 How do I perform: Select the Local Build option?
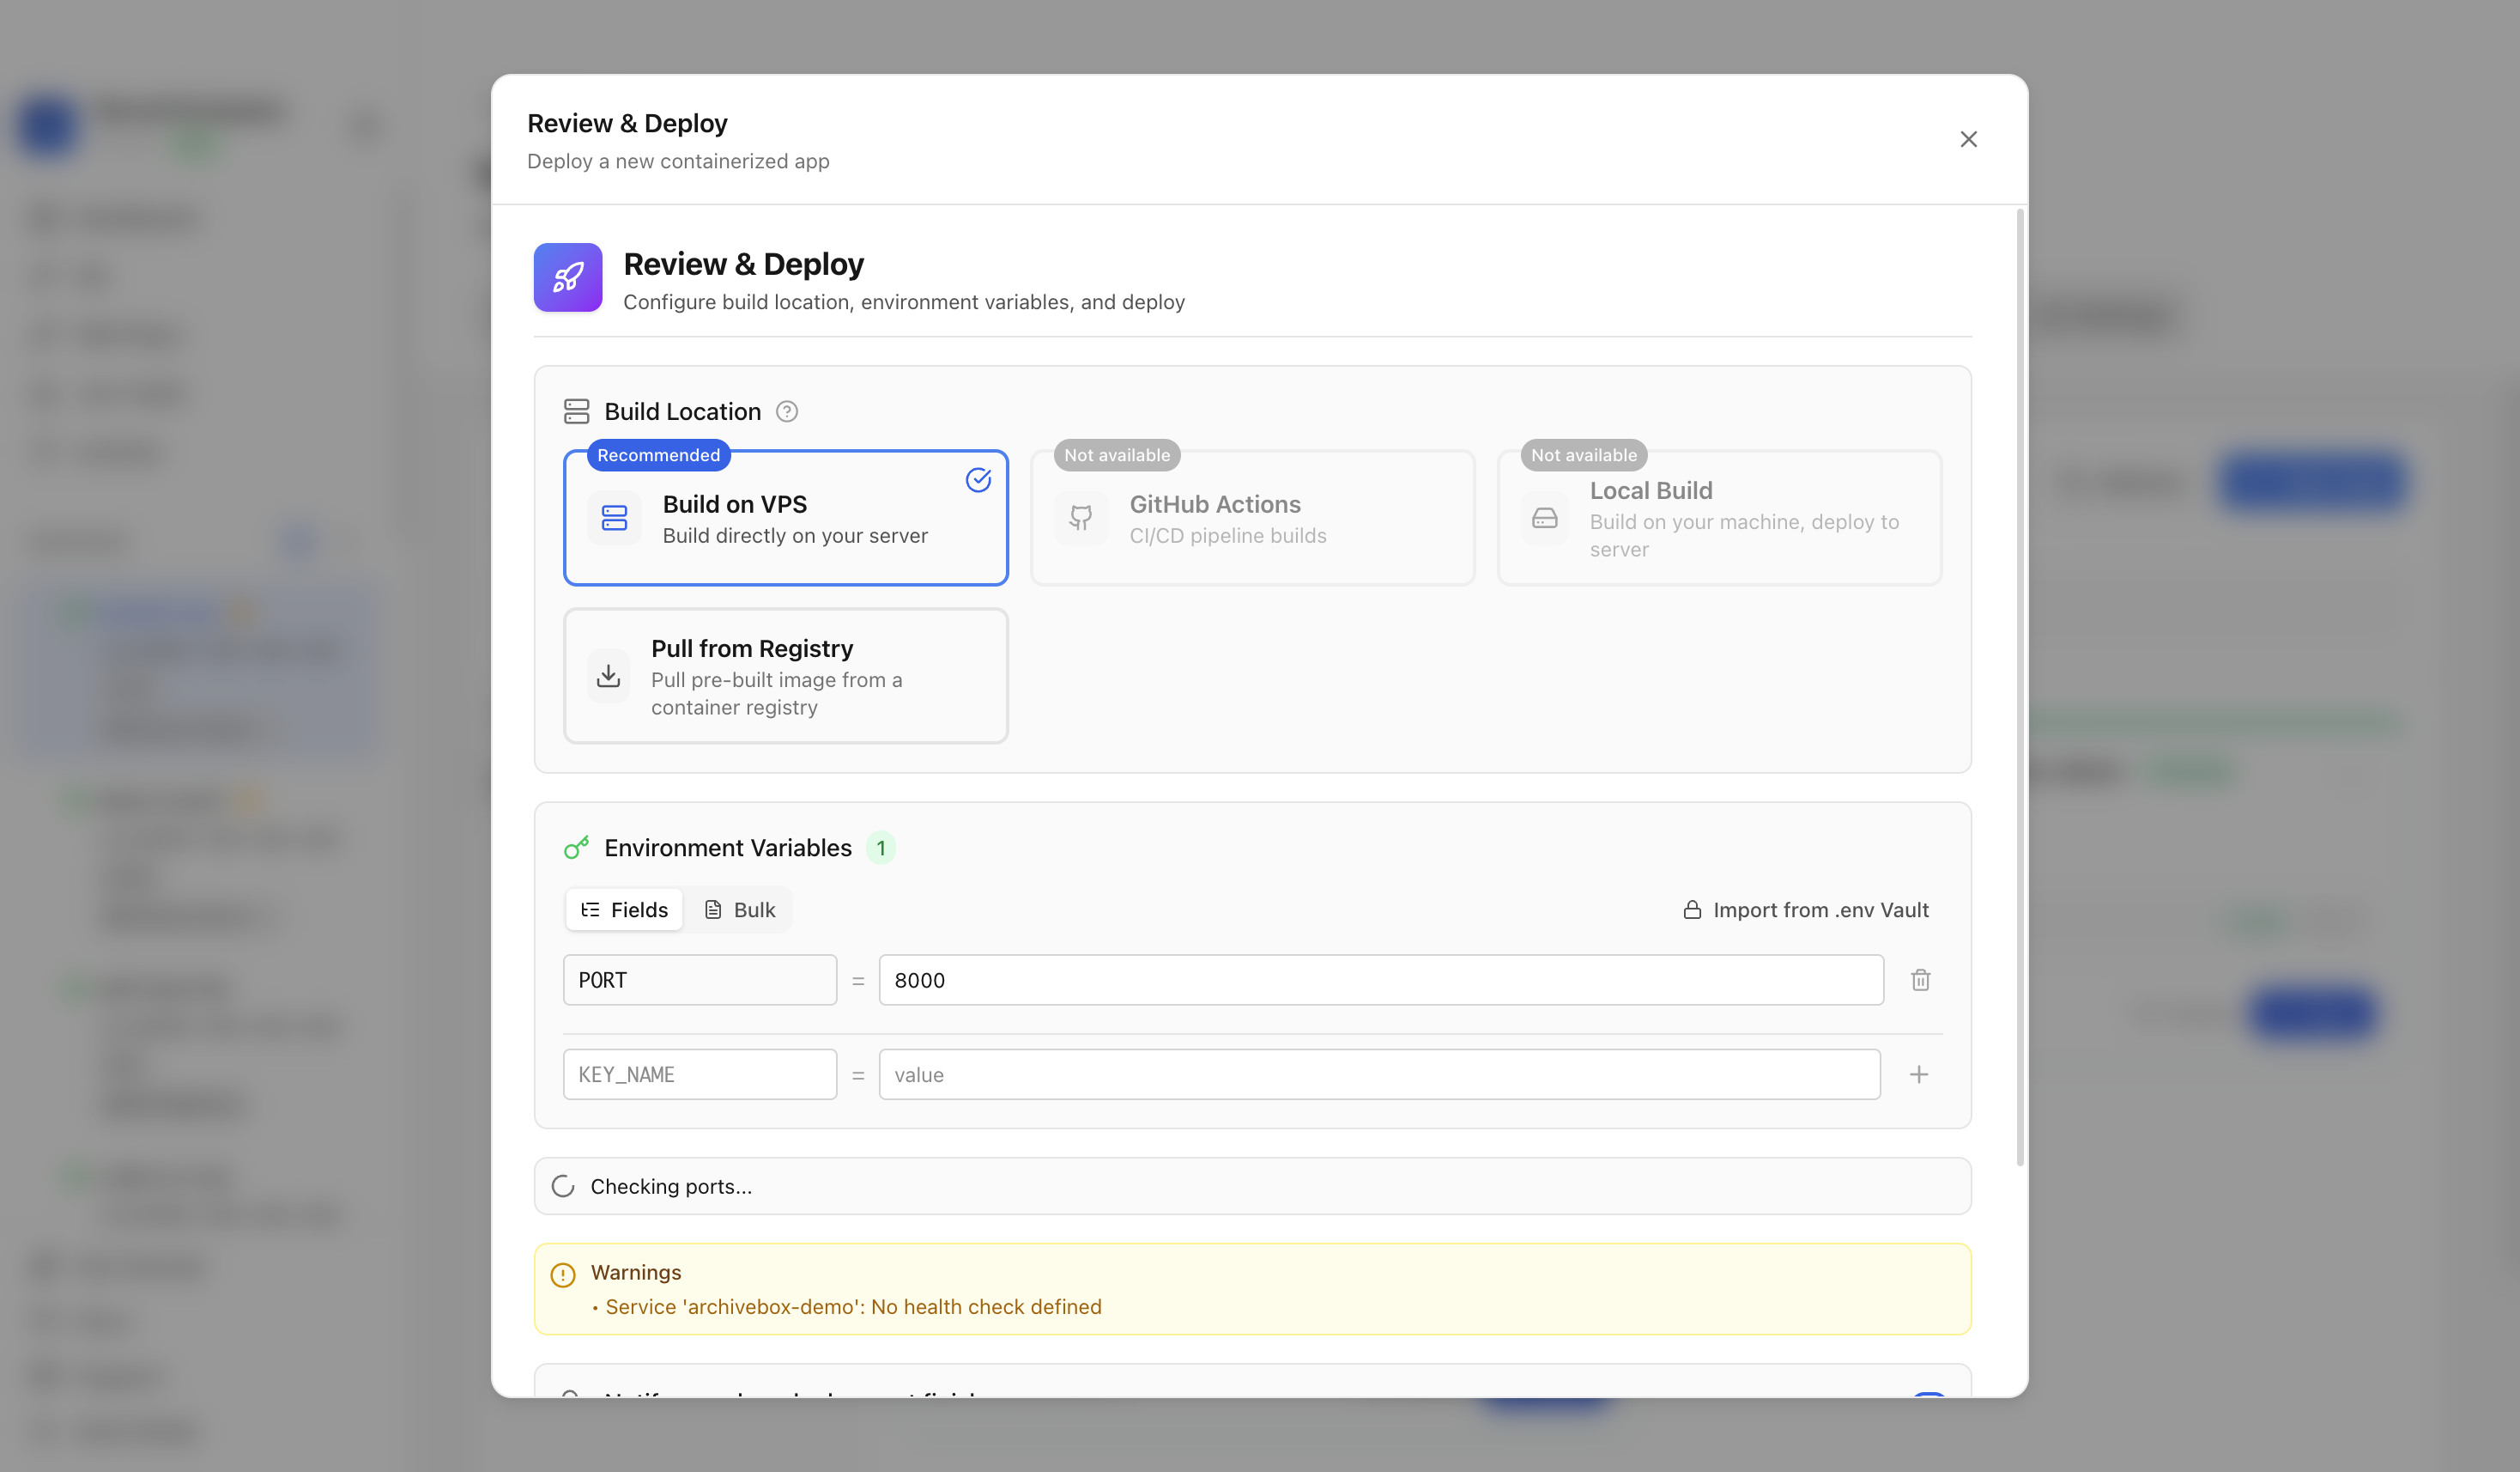pos(1720,517)
